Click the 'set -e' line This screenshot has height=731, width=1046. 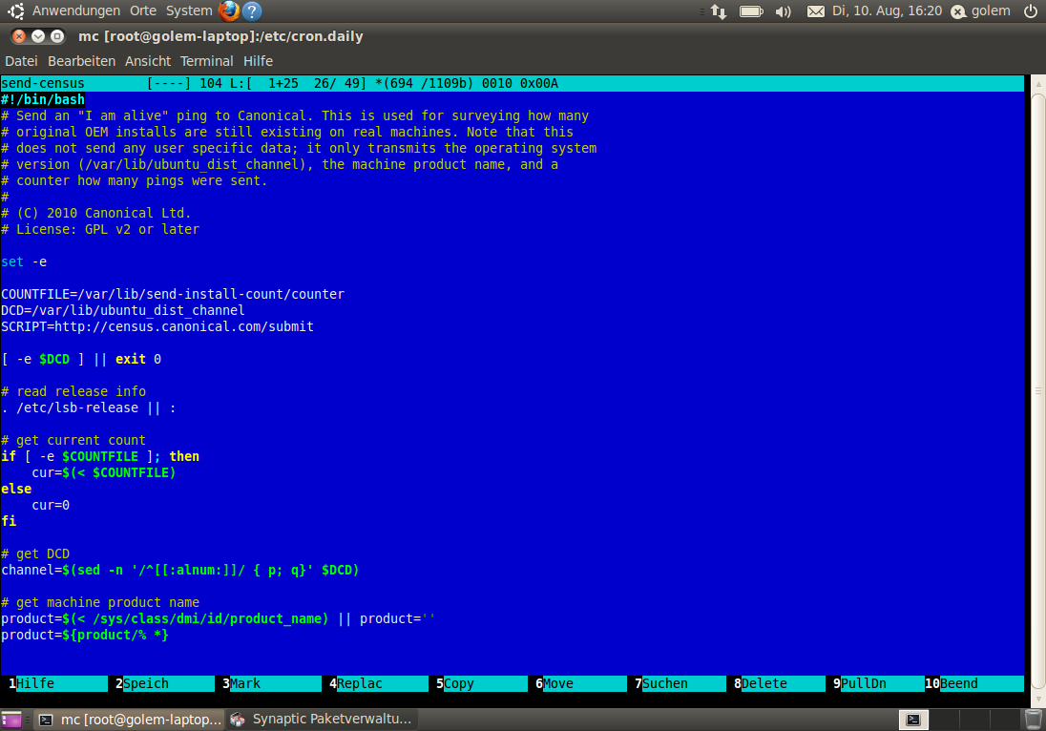[x=24, y=262]
